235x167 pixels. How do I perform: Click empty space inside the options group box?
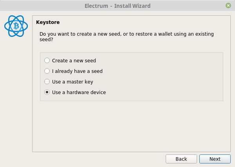point(165,76)
